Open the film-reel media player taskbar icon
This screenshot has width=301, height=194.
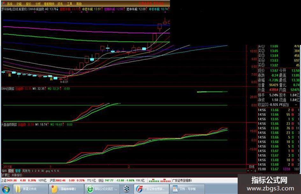126,189
